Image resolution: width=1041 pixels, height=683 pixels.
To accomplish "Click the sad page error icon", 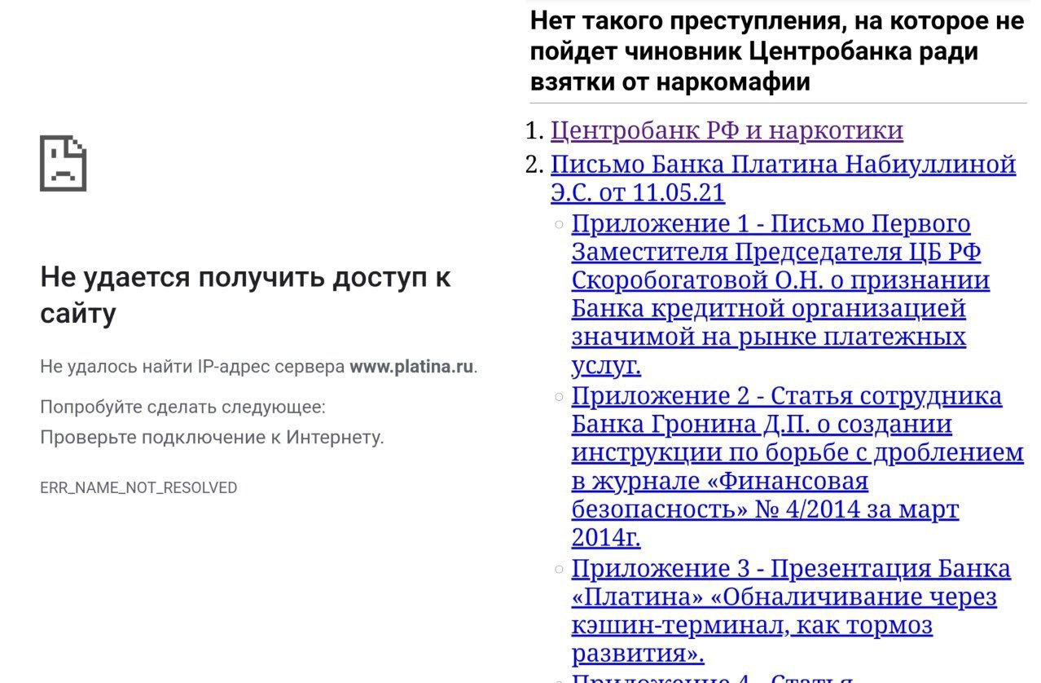I will pos(64,164).
